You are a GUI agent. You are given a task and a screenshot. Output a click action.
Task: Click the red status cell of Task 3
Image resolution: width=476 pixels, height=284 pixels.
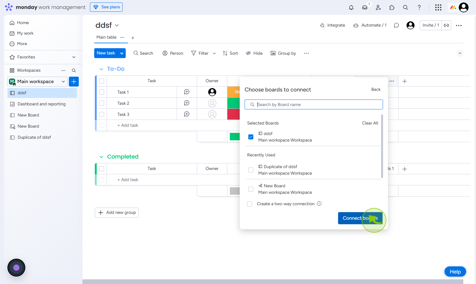coord(234,114)
